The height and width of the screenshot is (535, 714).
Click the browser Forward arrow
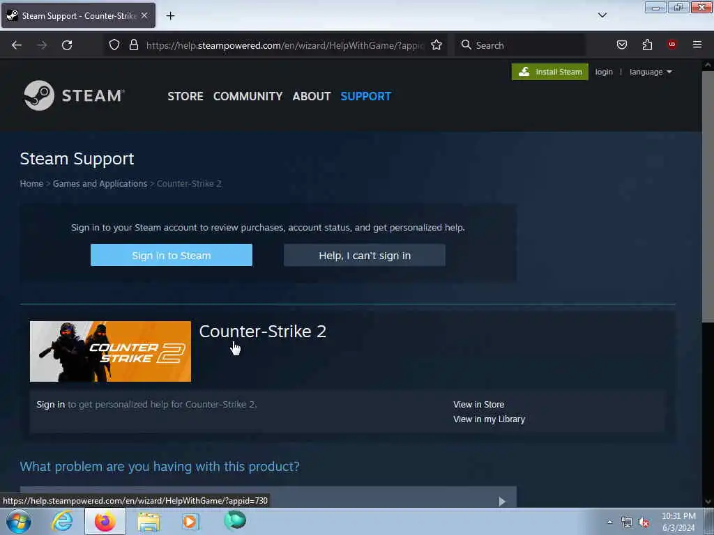point(42,45)
